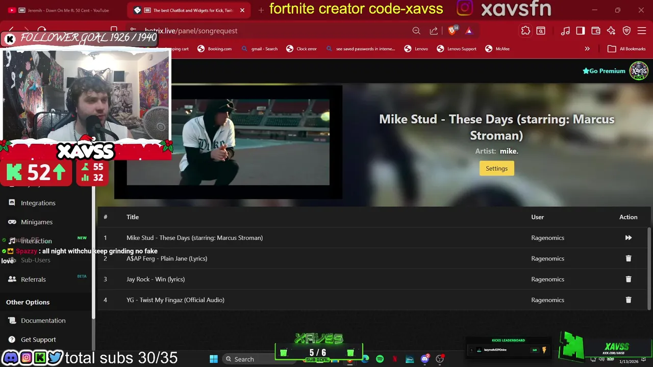The height and width of the screenshot is (367, 653).
Task: Open the Leo AI sparkle icon
Action: (x=611, y=31)
